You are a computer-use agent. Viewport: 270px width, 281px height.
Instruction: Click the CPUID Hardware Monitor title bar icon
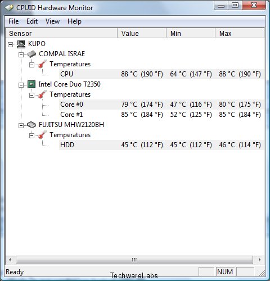(9, 8)
